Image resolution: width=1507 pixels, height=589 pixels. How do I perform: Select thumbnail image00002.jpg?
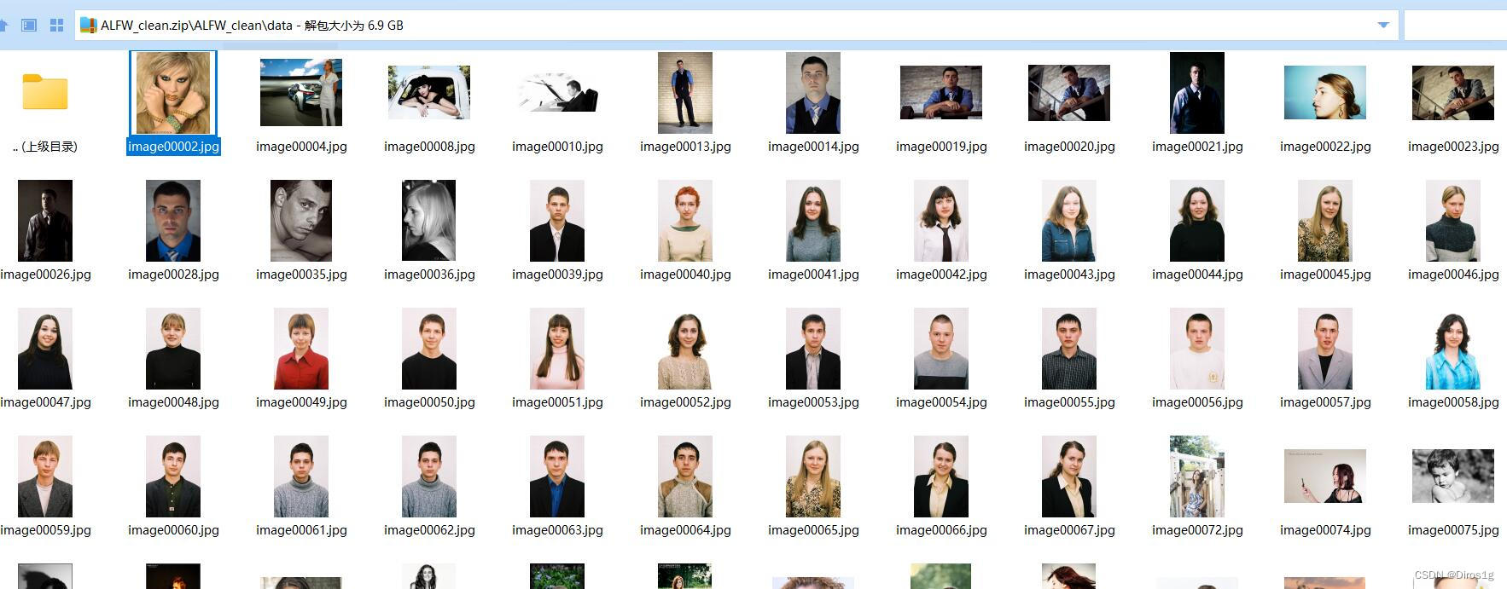[173, 92]
